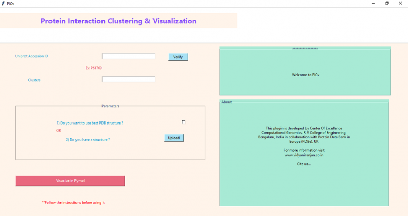Click the About panel heading

[226, 102]
